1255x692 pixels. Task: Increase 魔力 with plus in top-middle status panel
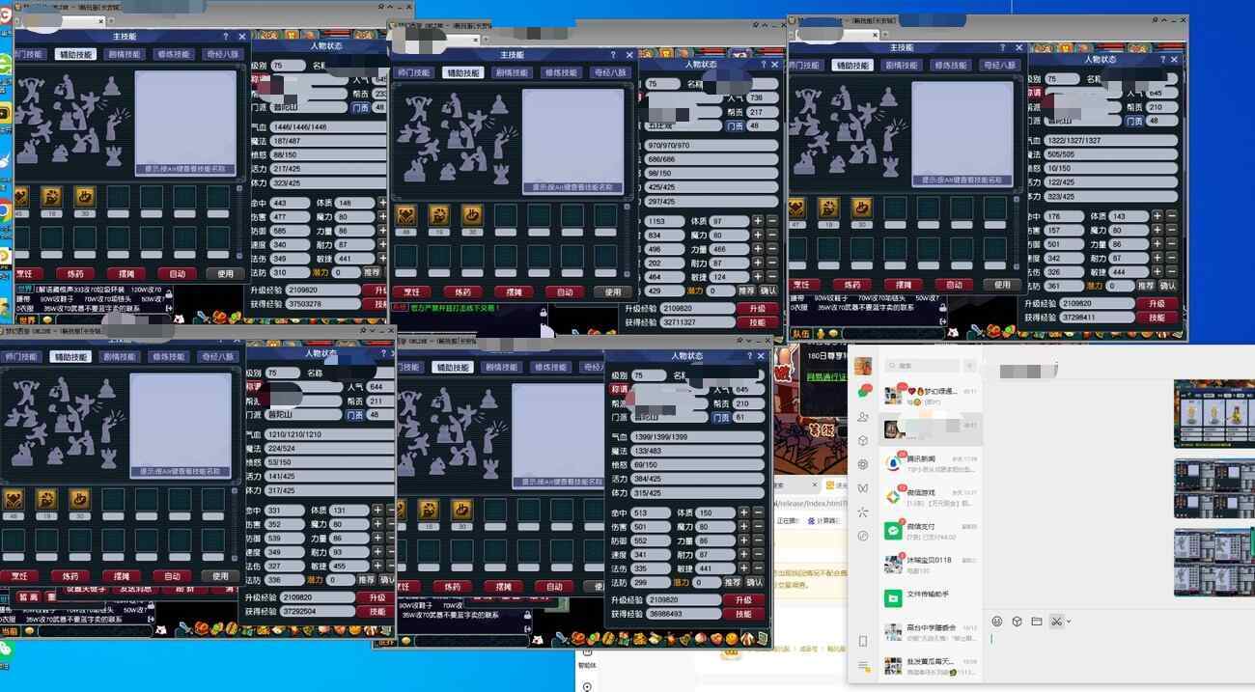click(758, 235)
